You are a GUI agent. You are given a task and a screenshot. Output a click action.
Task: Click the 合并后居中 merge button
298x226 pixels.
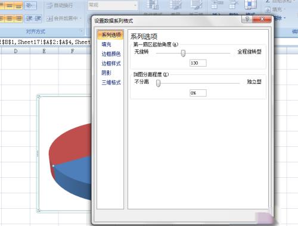62,18
